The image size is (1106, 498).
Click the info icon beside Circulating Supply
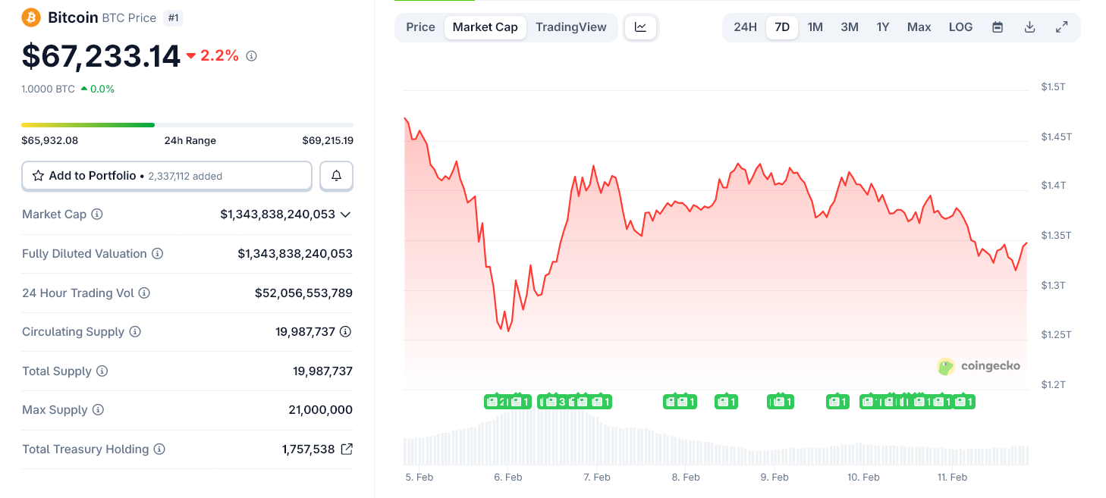click(136, 331)
